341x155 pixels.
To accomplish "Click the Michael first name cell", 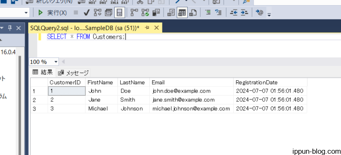I will (x=101, y=109).
